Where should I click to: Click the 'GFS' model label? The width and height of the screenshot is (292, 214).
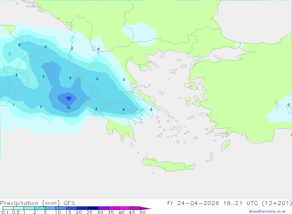[69, 203]
